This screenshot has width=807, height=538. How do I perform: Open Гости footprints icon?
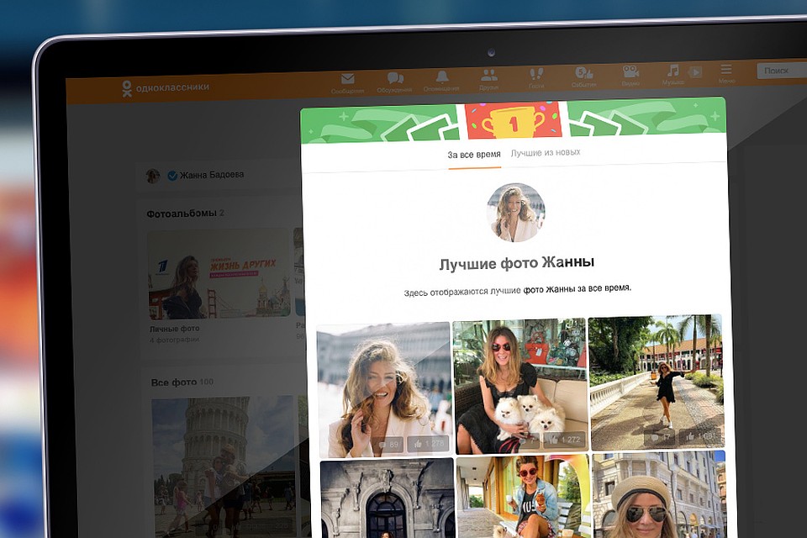point(535,74)
